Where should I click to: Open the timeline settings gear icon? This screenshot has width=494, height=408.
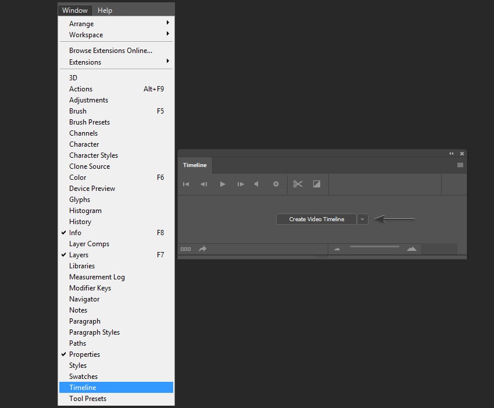click(x=276, y=184)
